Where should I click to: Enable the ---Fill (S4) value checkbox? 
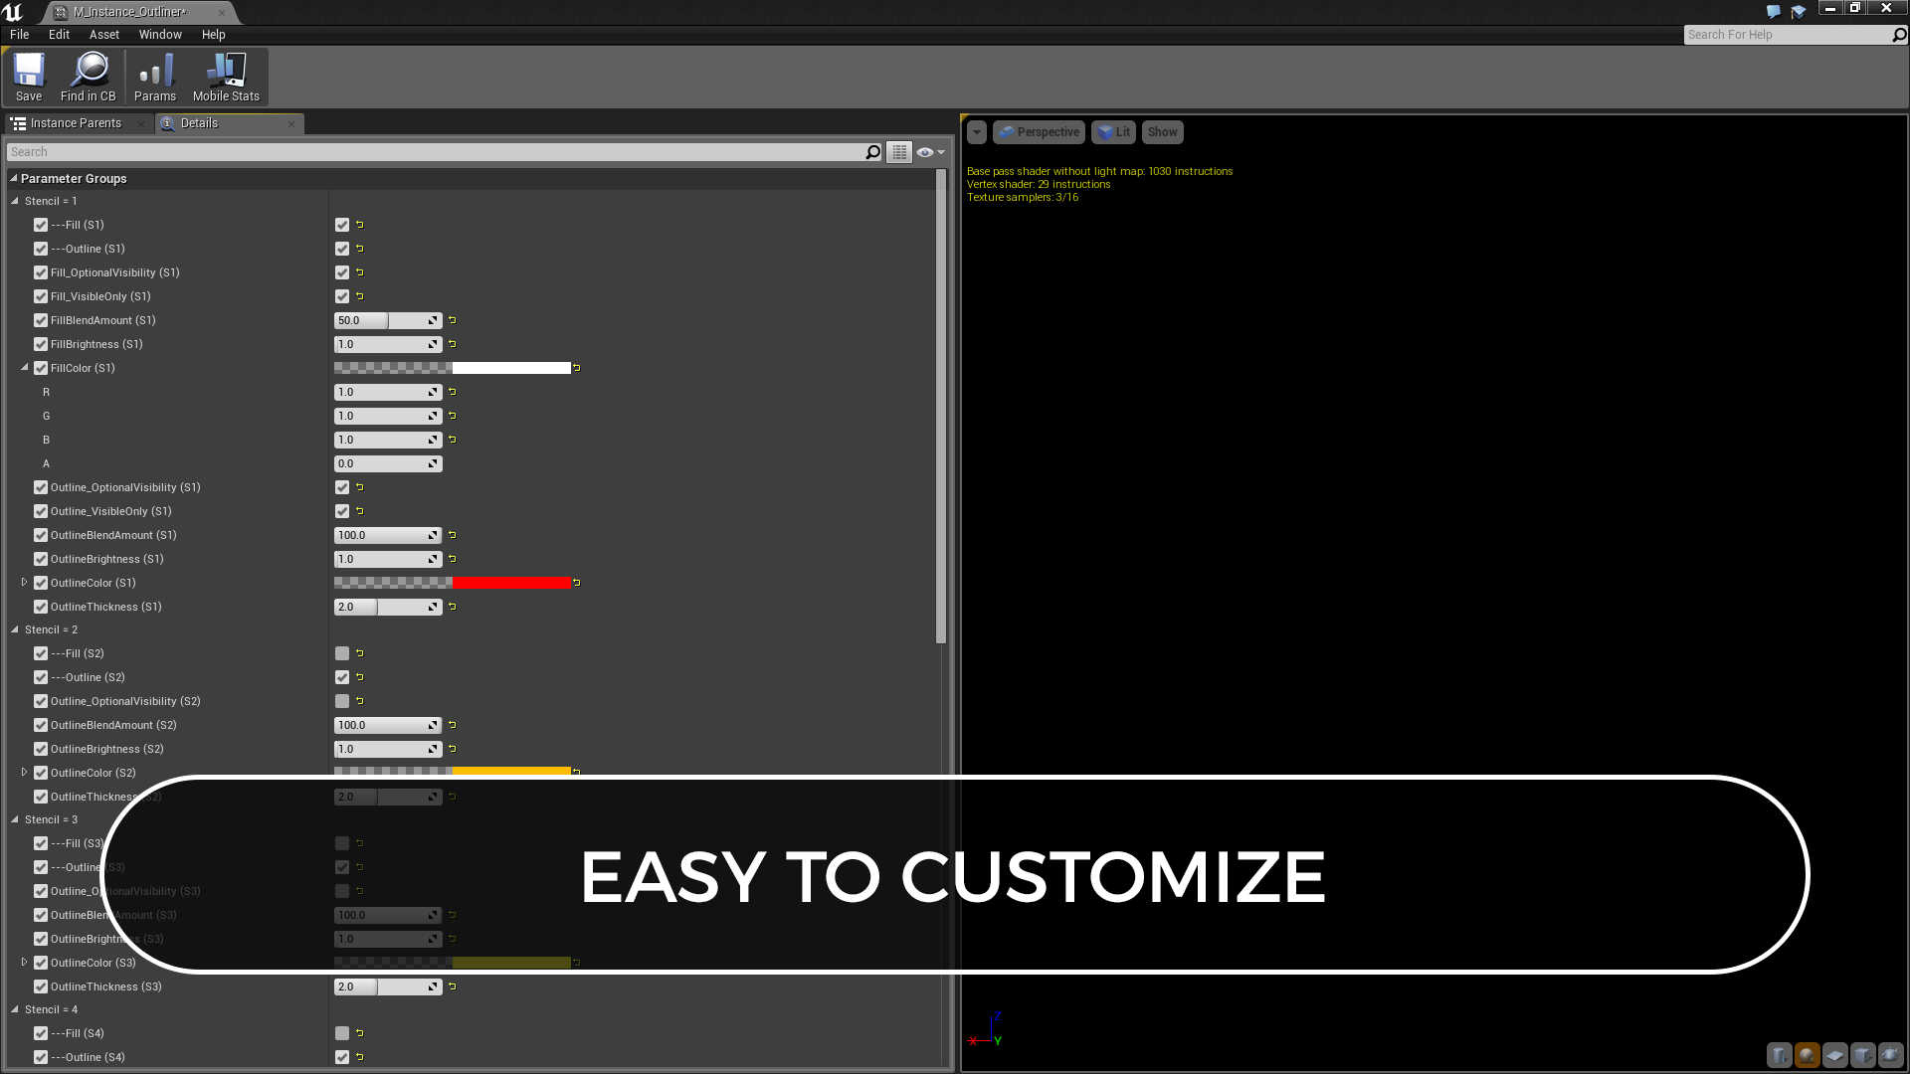coord(342,1033)
